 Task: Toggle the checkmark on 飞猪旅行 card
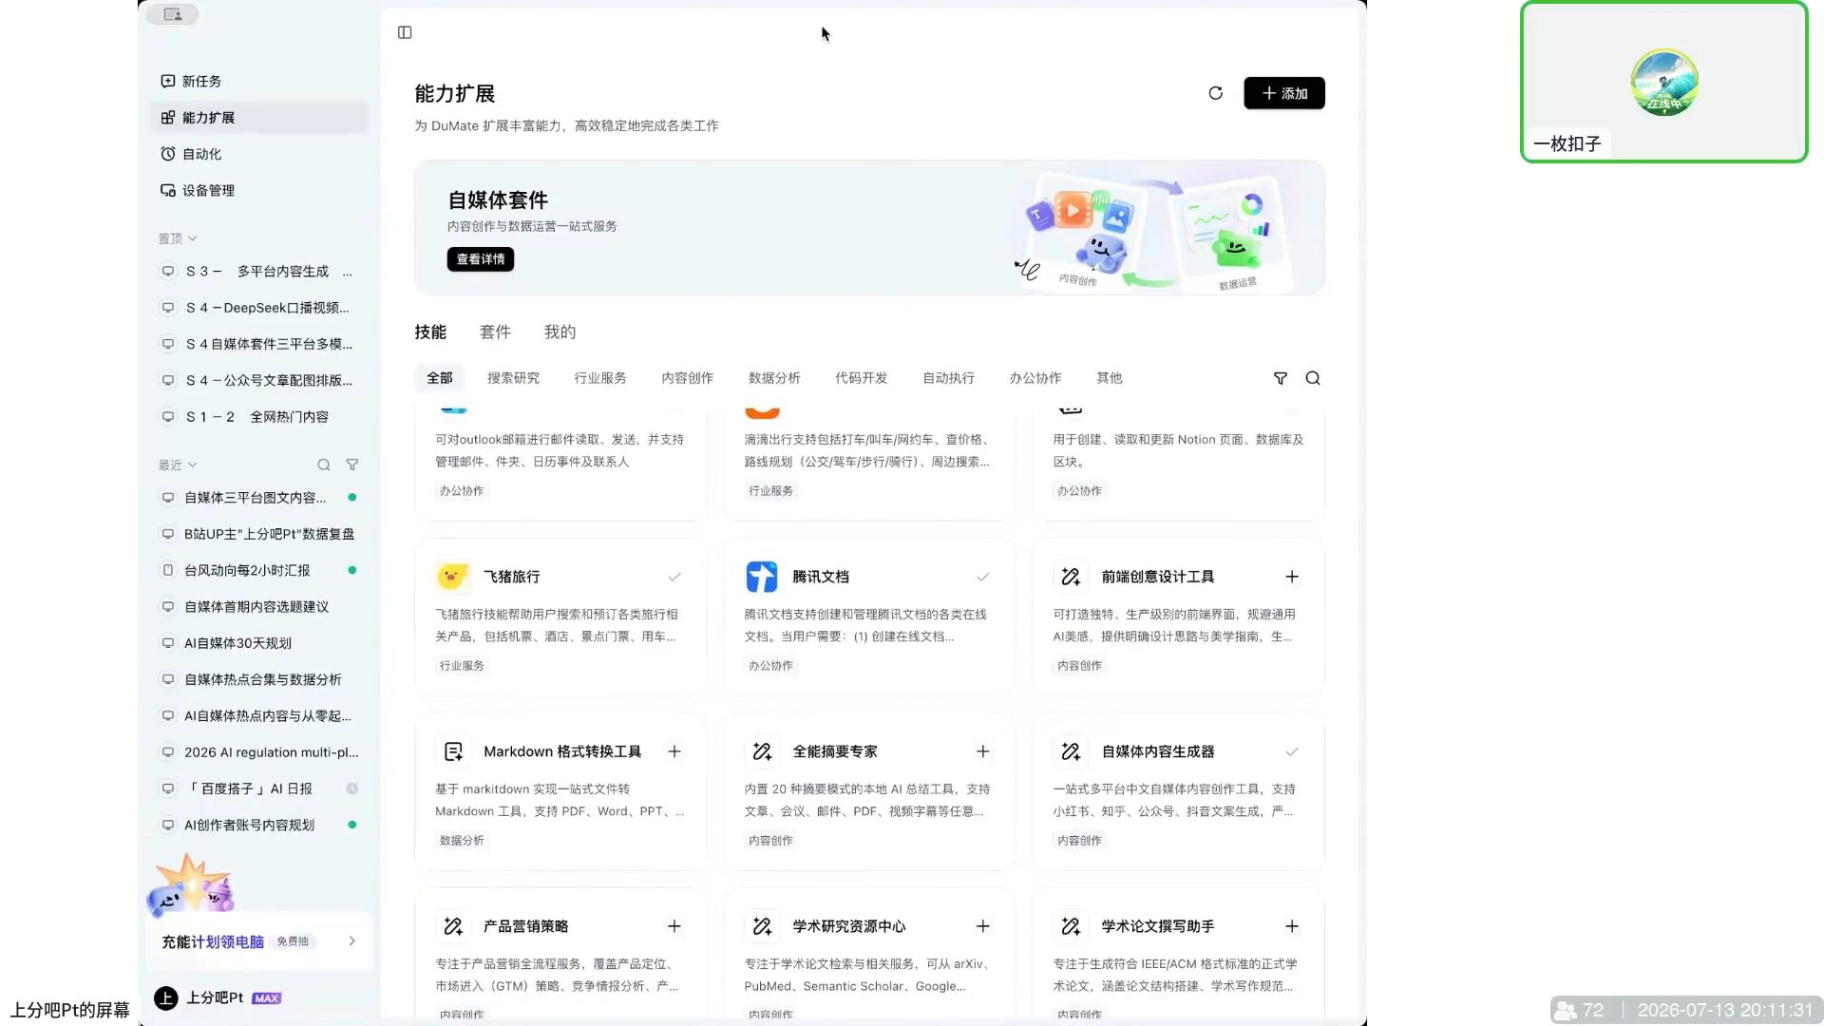click(x=674, y=577)
